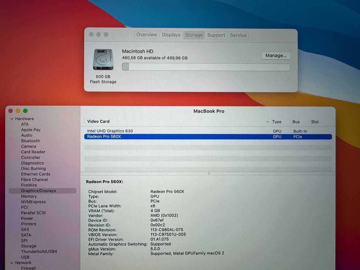Viewport: 360px width, 270px height.
Task: Open the Support tab
Action: pos(216,35)
